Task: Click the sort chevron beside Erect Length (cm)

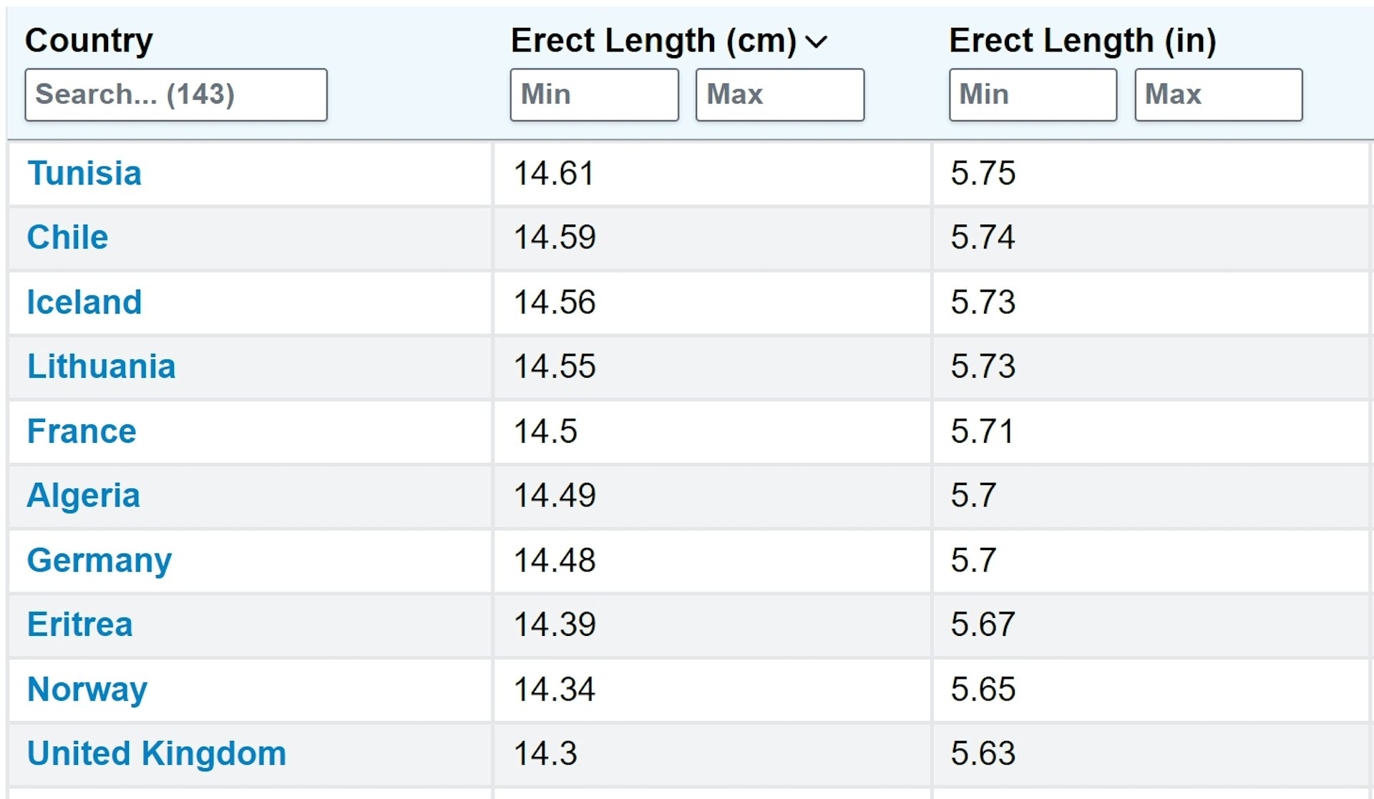Action: [x=817, y=42]
